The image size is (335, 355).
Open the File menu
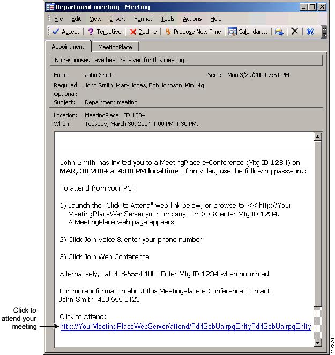click(58, 19)
